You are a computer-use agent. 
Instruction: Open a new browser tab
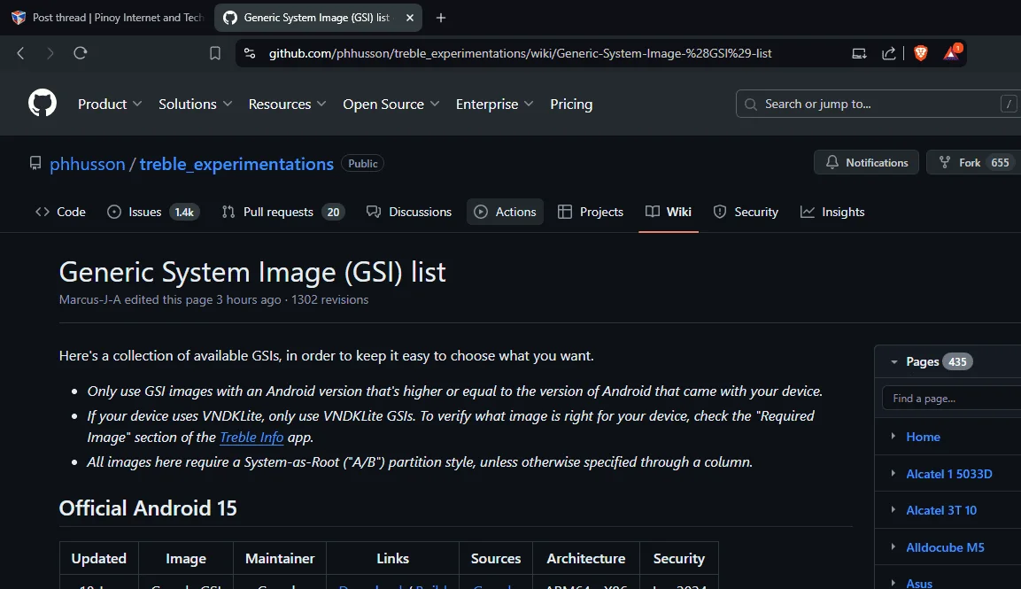[x=441, y=18]
